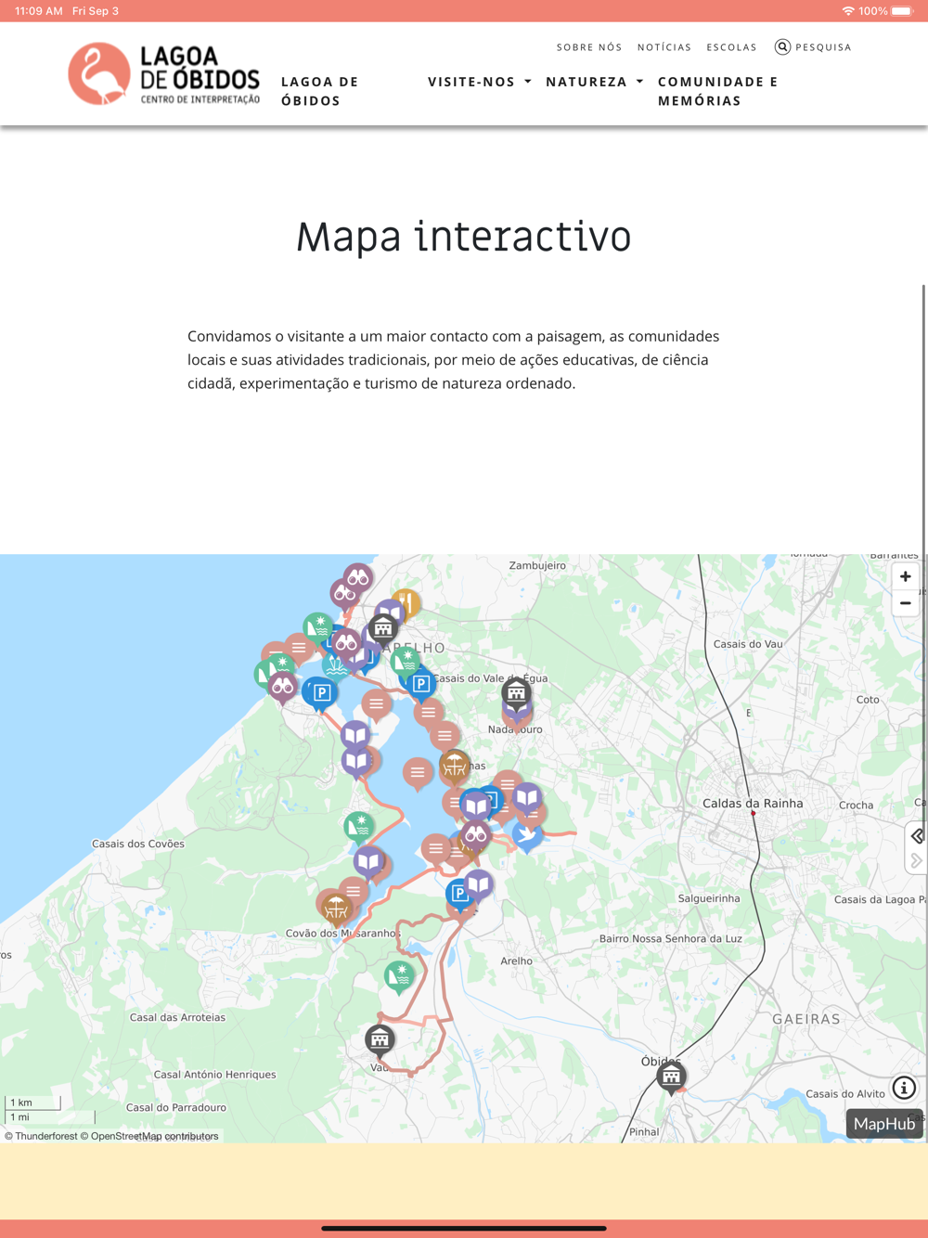
Task: Expand the Natureza dropdown arrow
Action: [639, 82]
